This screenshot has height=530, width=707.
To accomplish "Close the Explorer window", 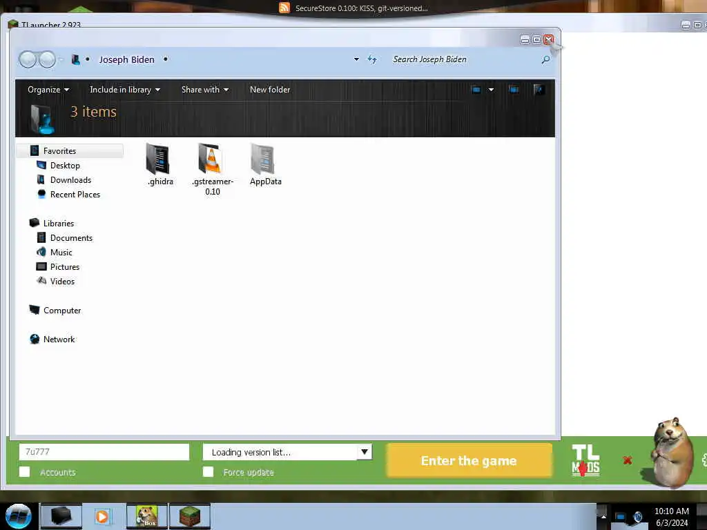I will (x=548, y=39).
